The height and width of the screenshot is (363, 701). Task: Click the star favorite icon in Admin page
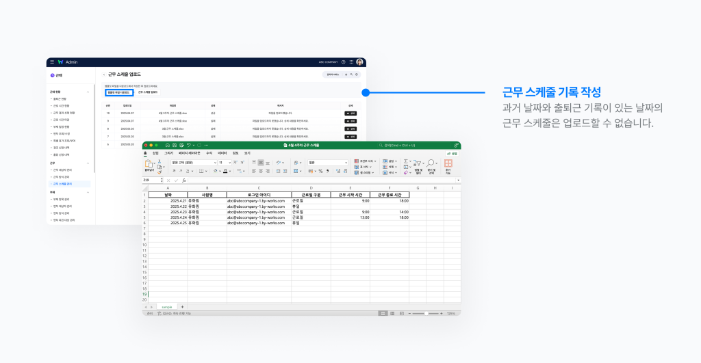[x=346, y=75]
